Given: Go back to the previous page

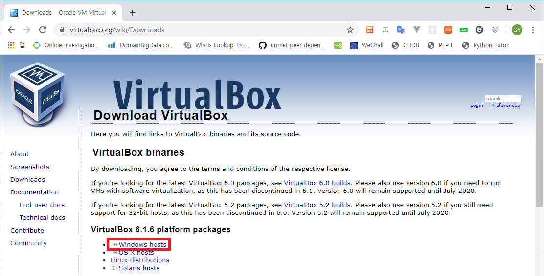Looking at the screenshot, I should click(x=11, y=30).
